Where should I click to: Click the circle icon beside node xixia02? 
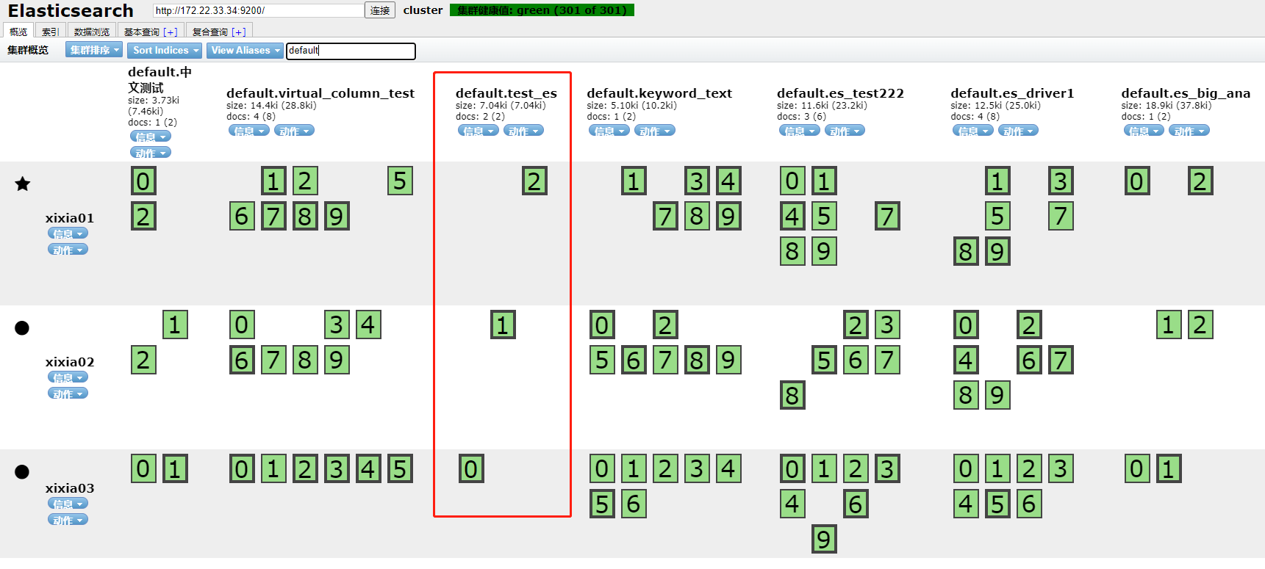pos(22,327)
